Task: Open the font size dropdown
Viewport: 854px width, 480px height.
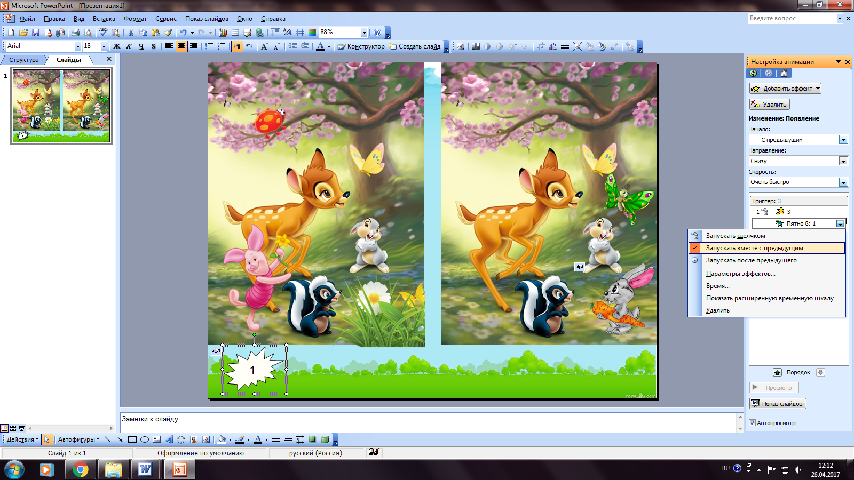Action: [x=104, y=46]
